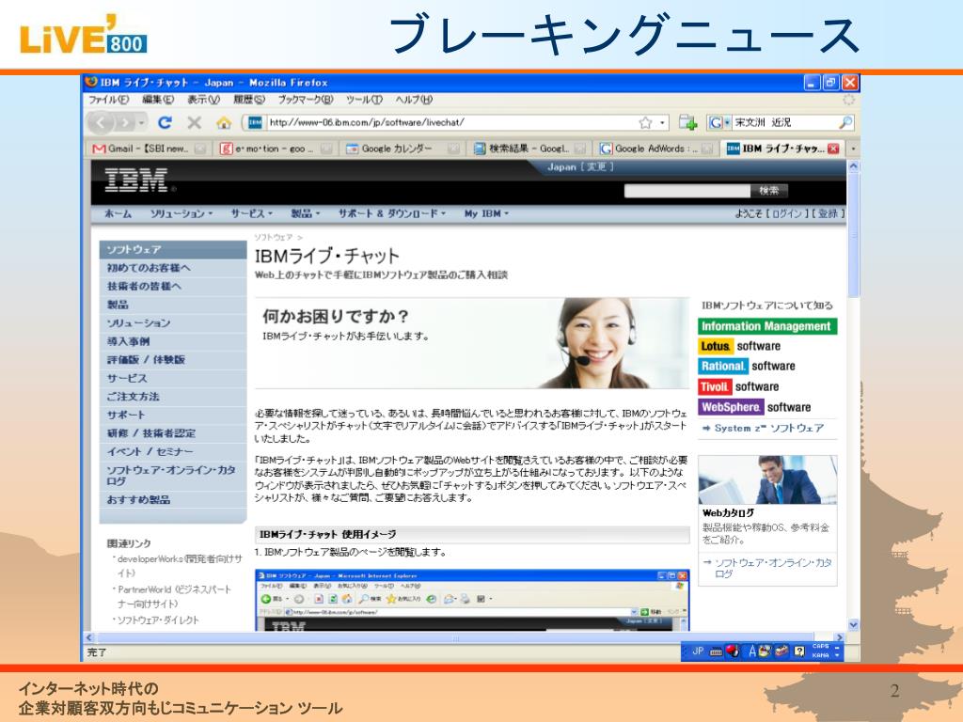Screen dimensions: 963x722
Task: Click the IBM site search input field
Action: click(687, 191)
